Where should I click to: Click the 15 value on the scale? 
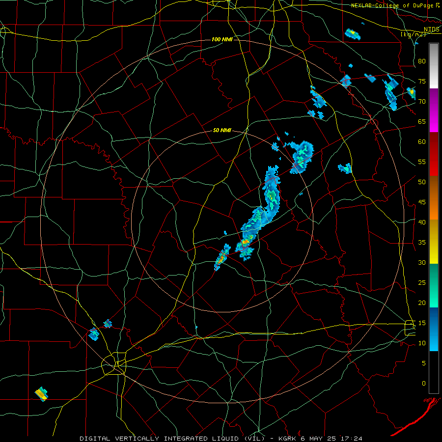tap(422, 323)
